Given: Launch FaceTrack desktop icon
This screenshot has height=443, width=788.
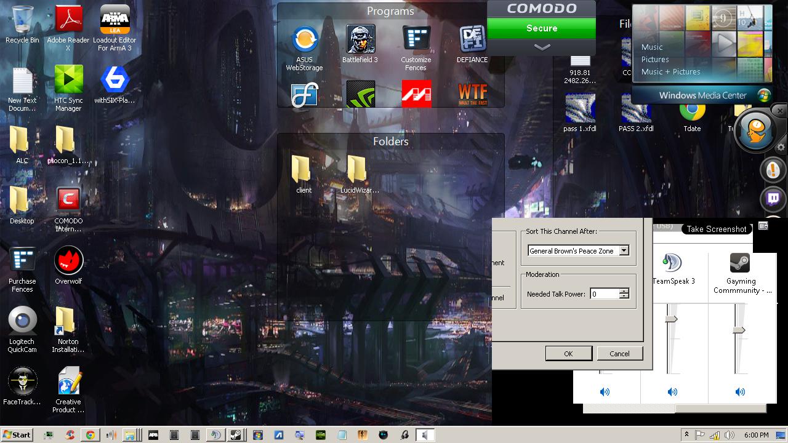Looking at the screenshot, I should (22, 386).
